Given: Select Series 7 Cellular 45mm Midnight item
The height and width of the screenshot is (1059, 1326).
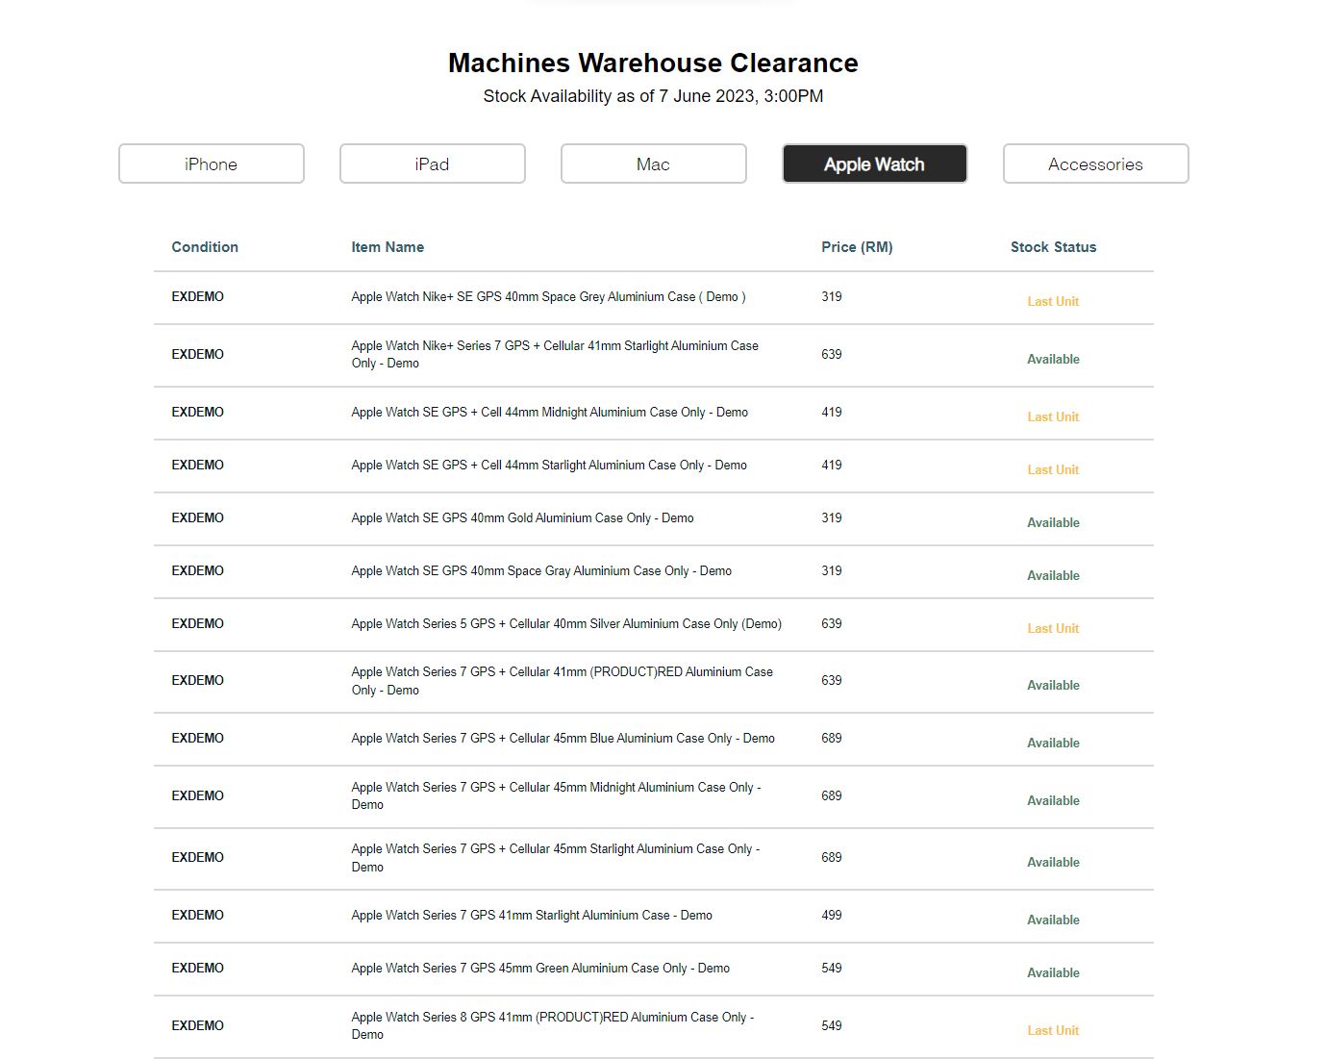Looking at the screenshot, I should pyautogui.click(x=556, y=795).
